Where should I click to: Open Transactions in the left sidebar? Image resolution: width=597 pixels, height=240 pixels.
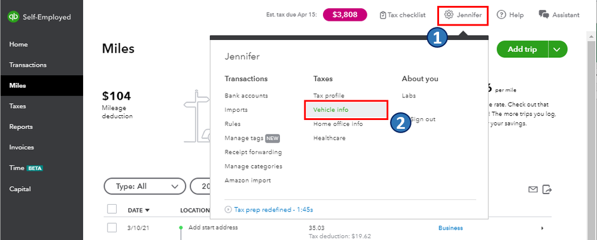(x=28, y=65)
